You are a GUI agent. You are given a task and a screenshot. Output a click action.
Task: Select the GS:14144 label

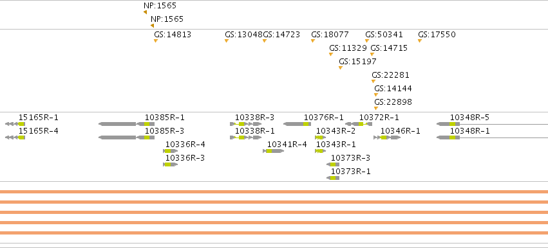[x=393, y=88]
